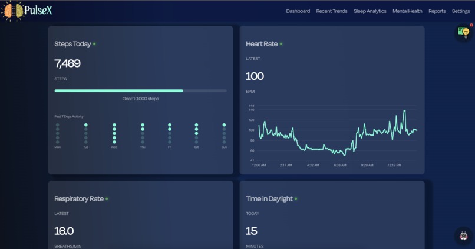Viewport: 475px width, 249px height.
Task: Click the 12:00 AM chart axis label
Action: 259,165
